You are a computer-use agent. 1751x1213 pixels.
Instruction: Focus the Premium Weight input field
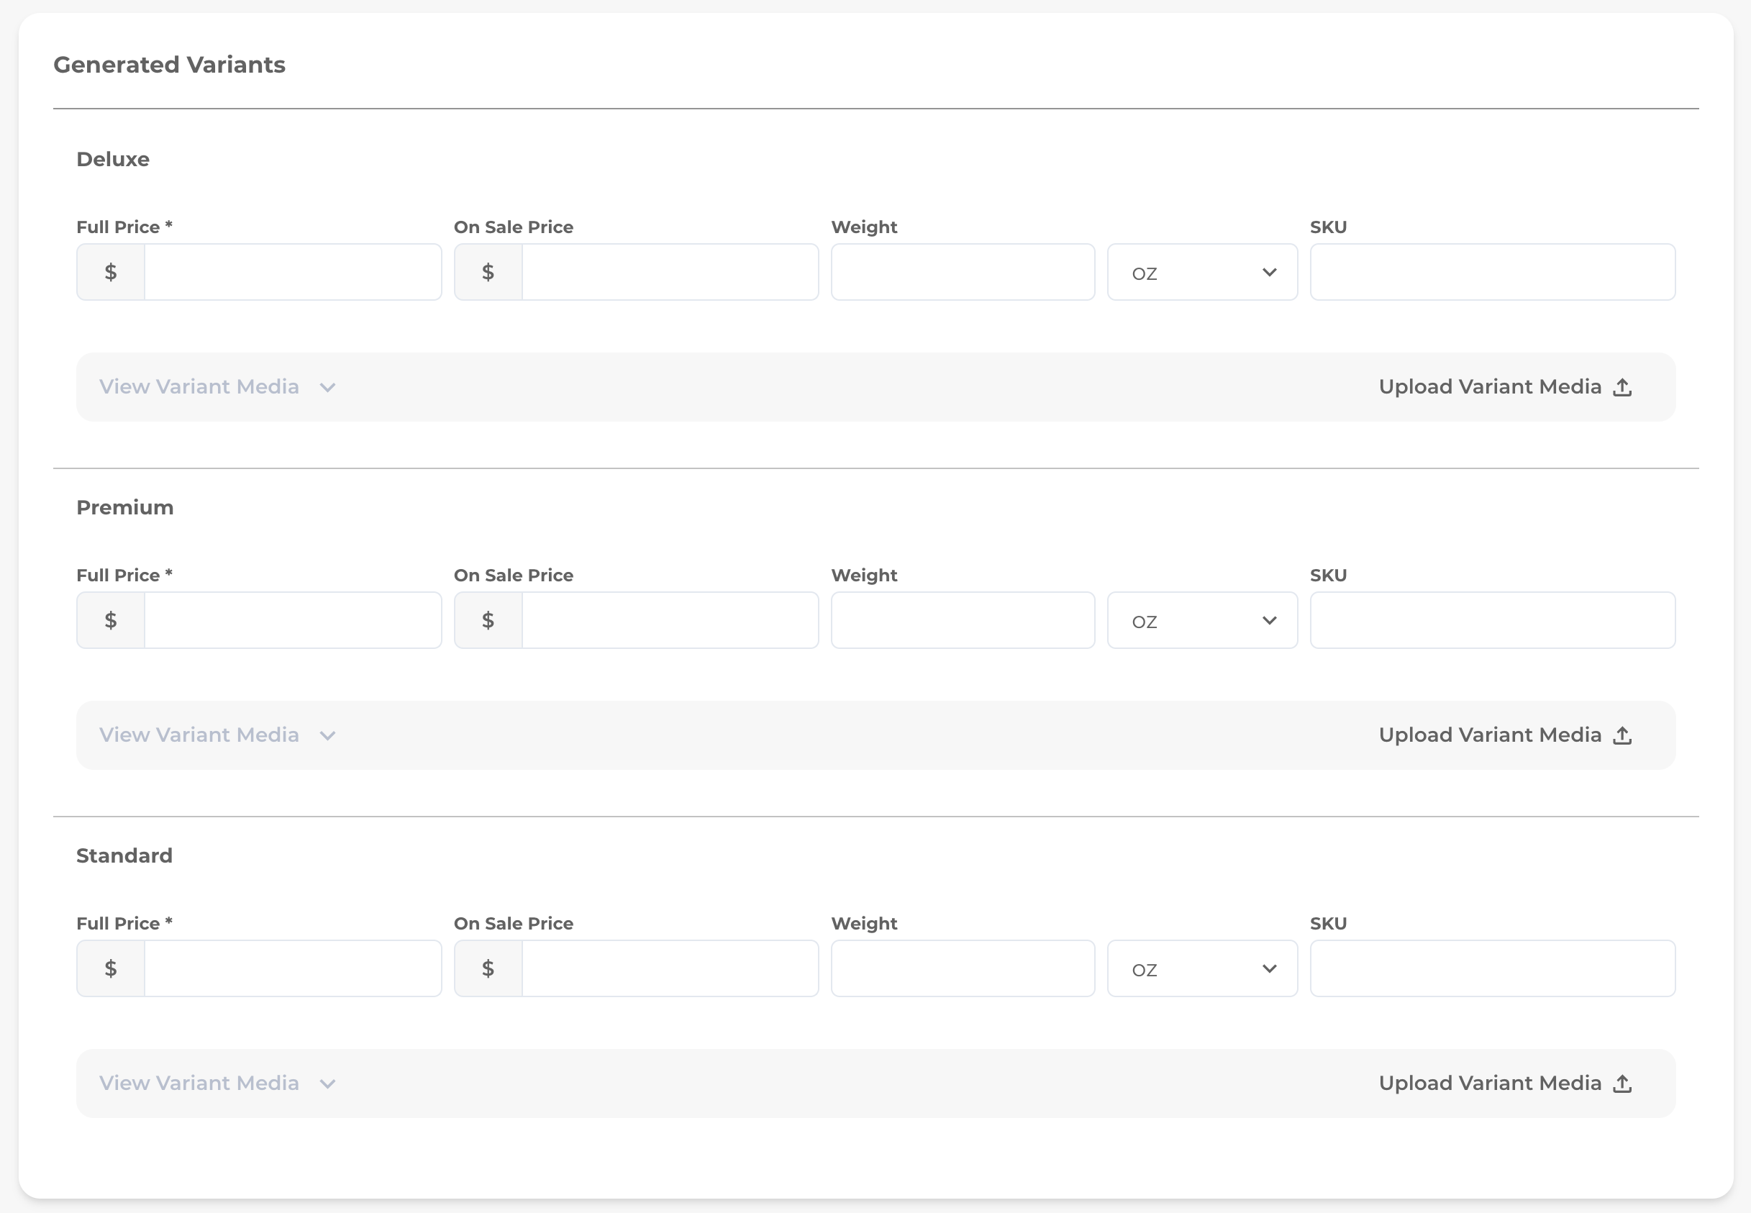963,620
